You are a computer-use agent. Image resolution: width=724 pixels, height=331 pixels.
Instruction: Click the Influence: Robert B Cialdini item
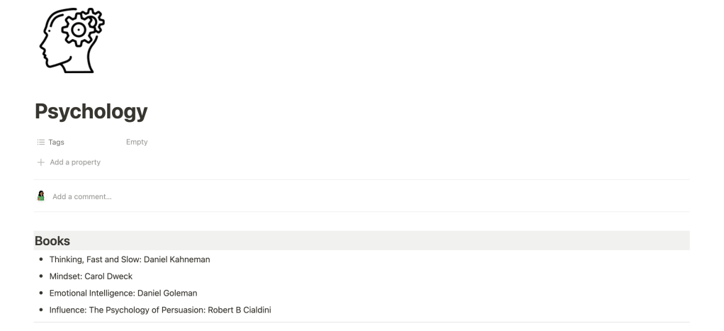(160, 310)
